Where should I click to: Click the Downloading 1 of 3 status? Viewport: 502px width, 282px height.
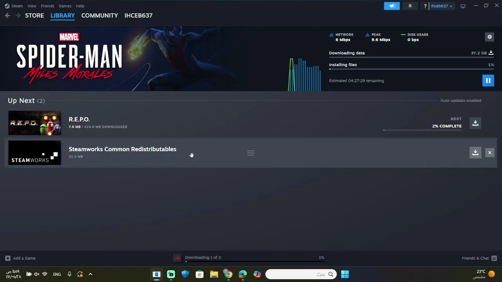(203, 257)
